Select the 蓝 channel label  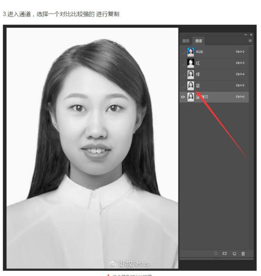(x=198, y=86)
